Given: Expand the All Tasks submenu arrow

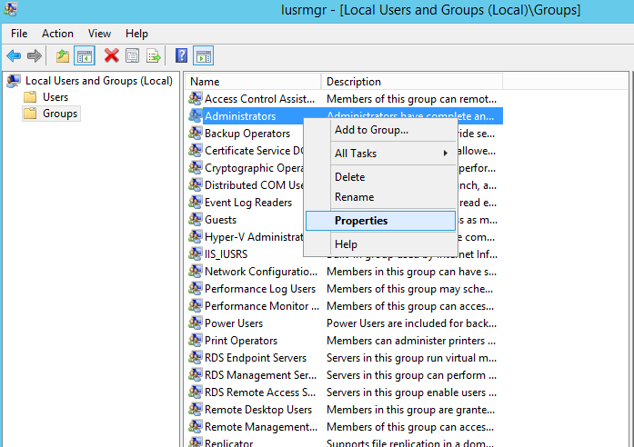Looking at the screenshot, I should click(445, 153).
